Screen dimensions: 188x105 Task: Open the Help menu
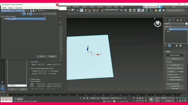click(x=122, y=7)
